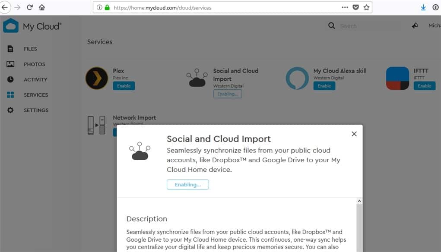Close the Social and Cloud Import dialog
Viewport: 441px width, 252px height.
click(354, 134)
